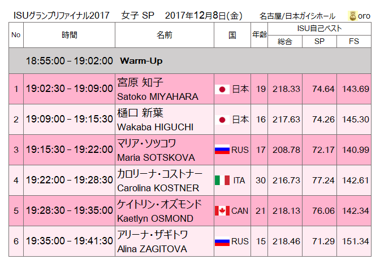The width and height of the screenshot is (380, 268).
Task: Select time slot 19:22:00 – 19:28:30
Action: tap(70, 181)
